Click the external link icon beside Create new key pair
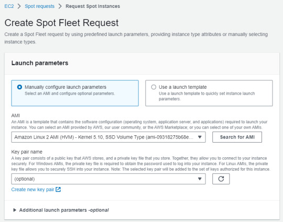Image resolution: width=283 pixels, height=222 pixels. 58,190
